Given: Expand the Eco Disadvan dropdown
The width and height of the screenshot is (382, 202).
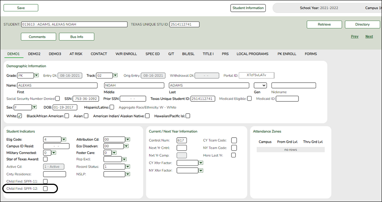Looking at the screenshot, I should [126, 146].
